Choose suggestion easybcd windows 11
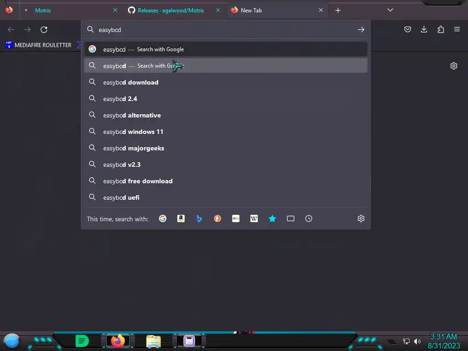468x351 pixels. pos(226,131)
